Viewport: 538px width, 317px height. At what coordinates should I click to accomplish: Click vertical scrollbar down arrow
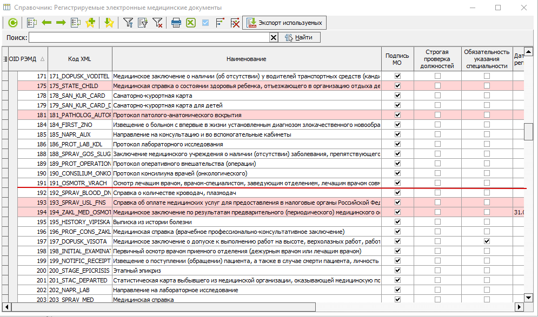click(x=528, y=298)
